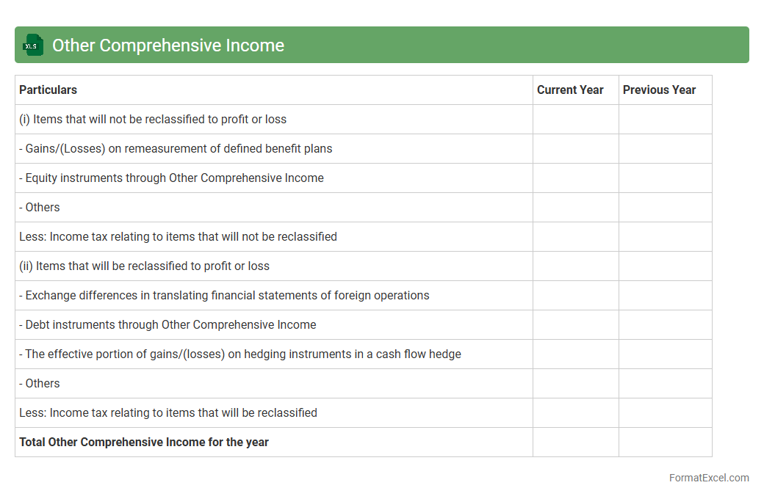Click heading '(ii) Items that will be reclassified'
Image resolution: width=764 pixels, height=499 pixels.
144,266
